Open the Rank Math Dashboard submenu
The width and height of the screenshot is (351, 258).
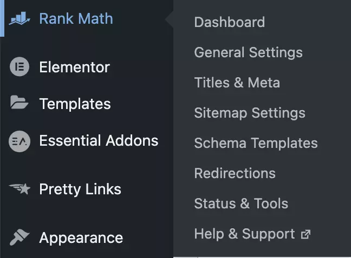click(x=230, y=22)
